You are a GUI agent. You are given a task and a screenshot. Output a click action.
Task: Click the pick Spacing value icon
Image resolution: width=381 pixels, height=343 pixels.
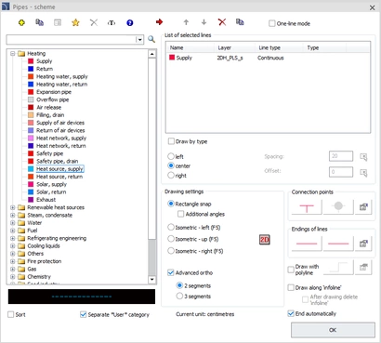[363, 156]
